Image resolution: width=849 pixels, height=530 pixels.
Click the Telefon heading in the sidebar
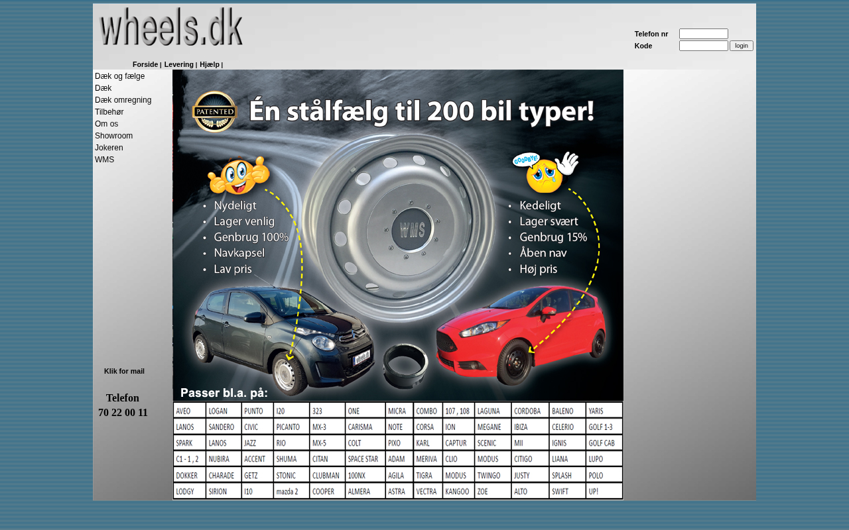[x=123, y=398]
